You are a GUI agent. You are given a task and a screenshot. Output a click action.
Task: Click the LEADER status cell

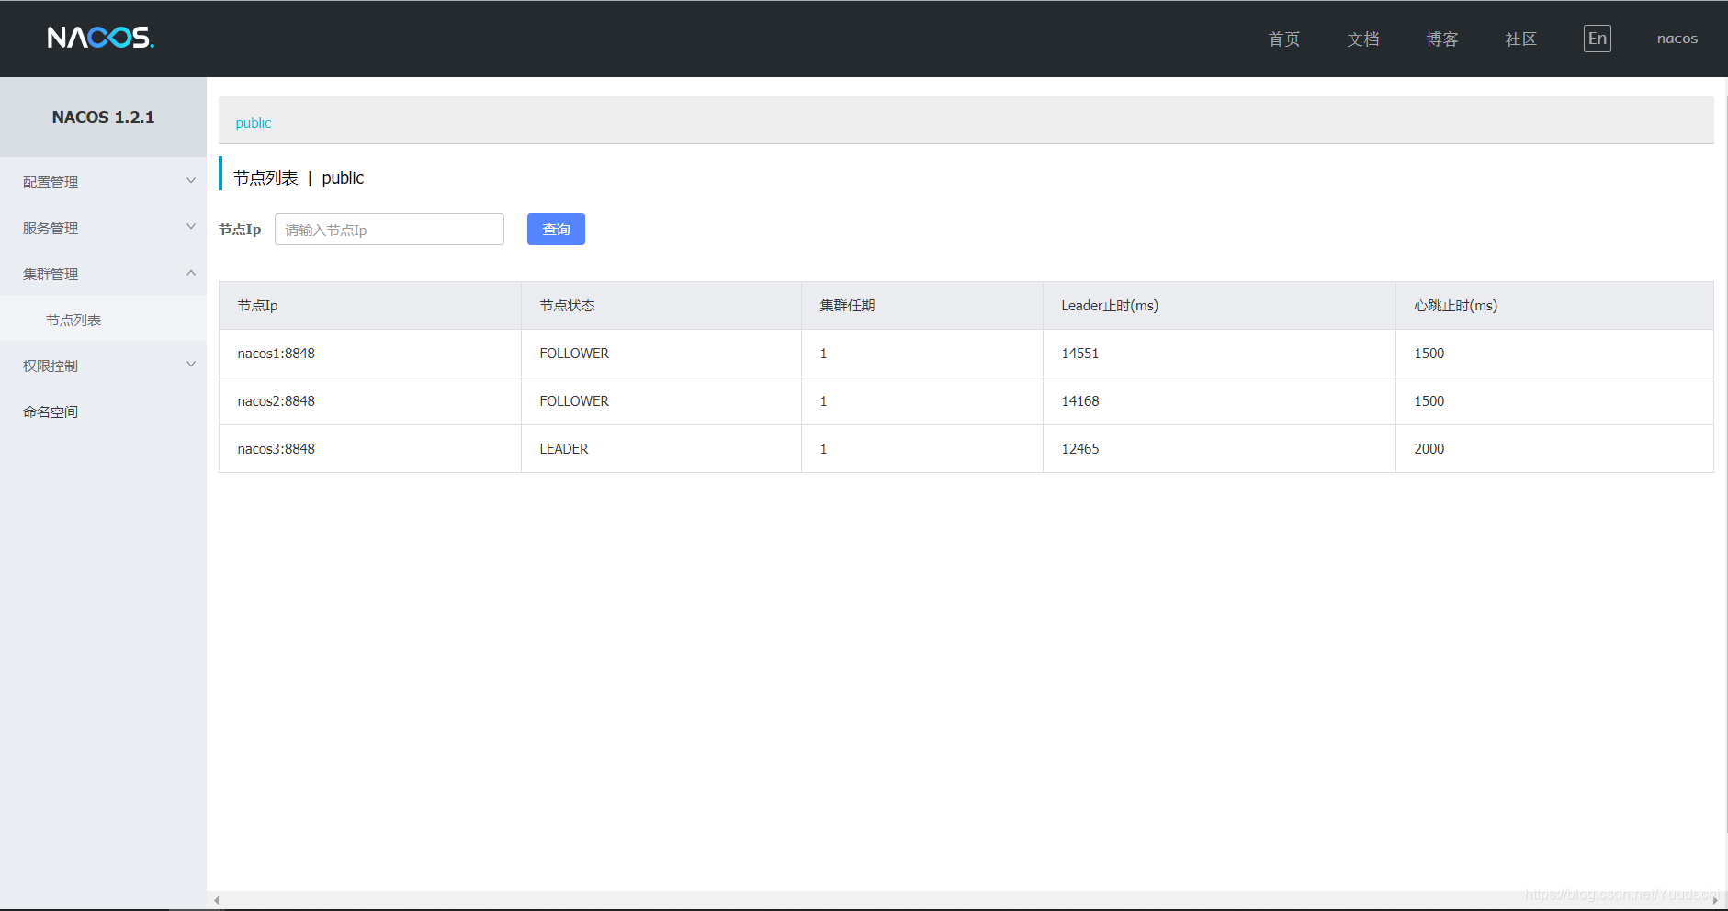[x=661, y=449]
